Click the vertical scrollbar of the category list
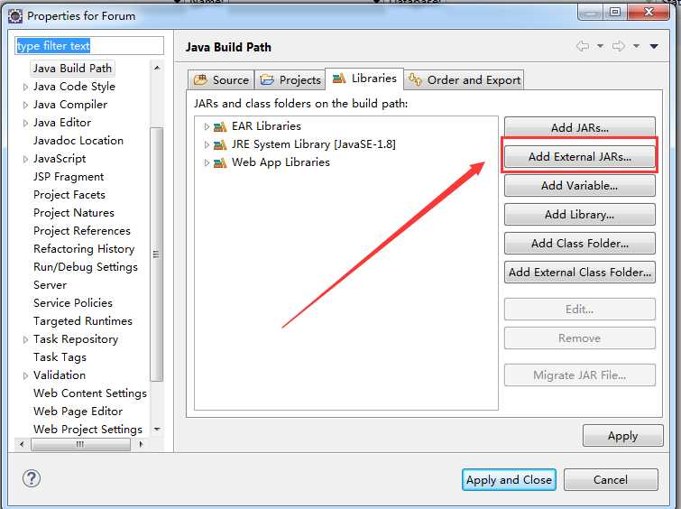This screenshot has width=681, height=509. (x=156, y=254)
